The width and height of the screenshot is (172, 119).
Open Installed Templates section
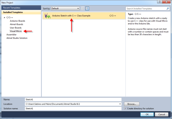tap(21, 12)
